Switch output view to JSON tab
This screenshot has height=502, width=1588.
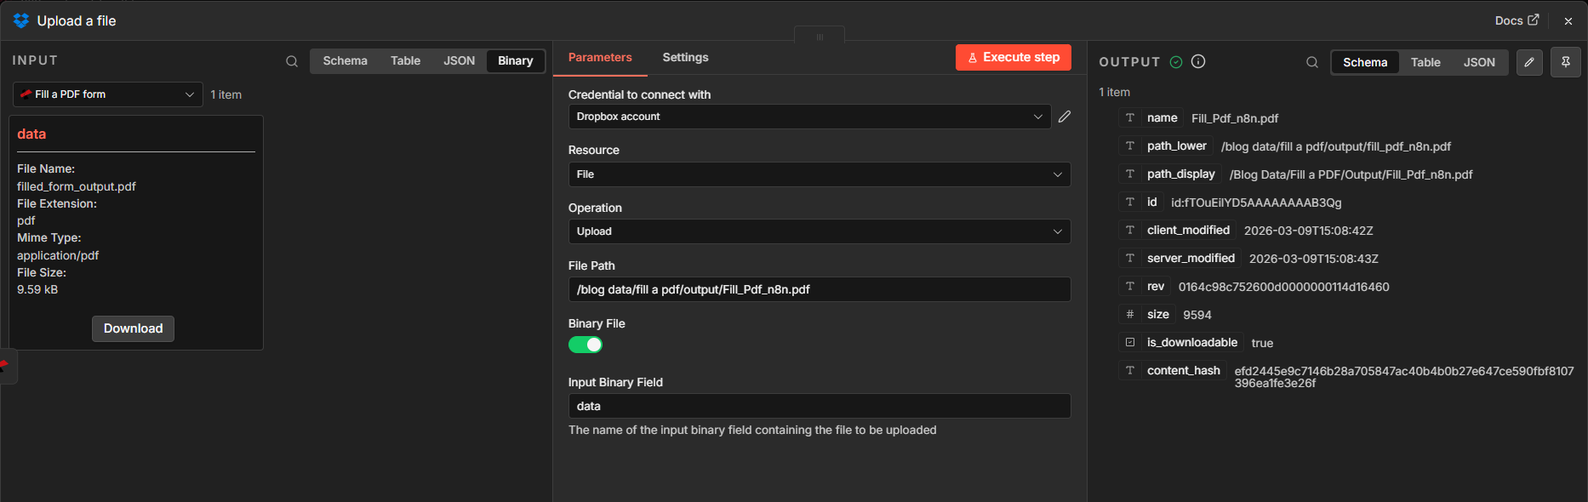pyautogui.click(x=1478, y=62)
